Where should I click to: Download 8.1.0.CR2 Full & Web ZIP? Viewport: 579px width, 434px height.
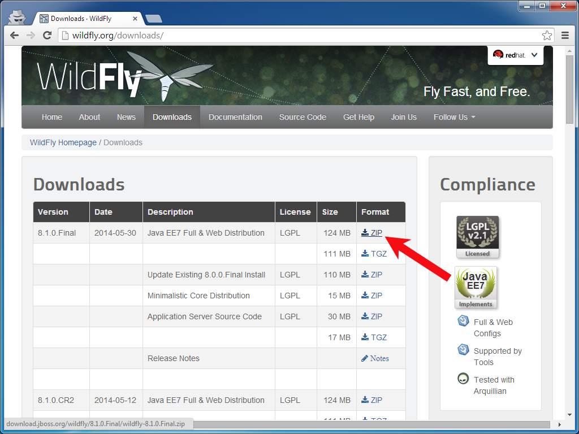pyautogui.click(x=371, y=400)
